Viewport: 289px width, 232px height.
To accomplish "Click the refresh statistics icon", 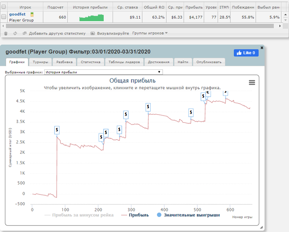I will click(15, 33).
